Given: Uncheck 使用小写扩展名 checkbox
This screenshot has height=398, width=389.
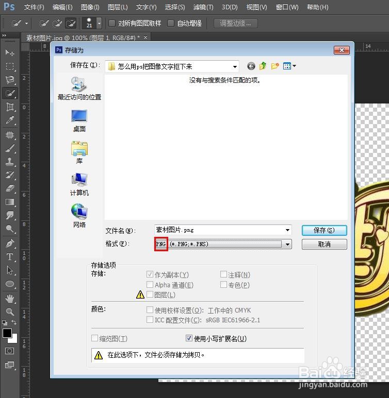Looking at the screenshot, I should [189, 338].
